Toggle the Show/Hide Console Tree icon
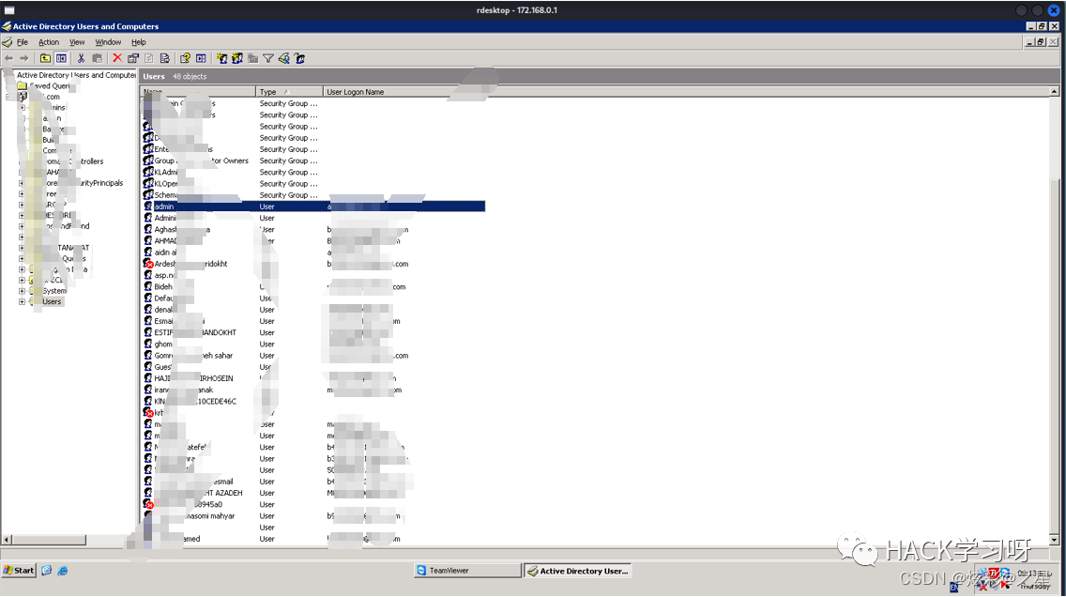 (x=61, y=58)
